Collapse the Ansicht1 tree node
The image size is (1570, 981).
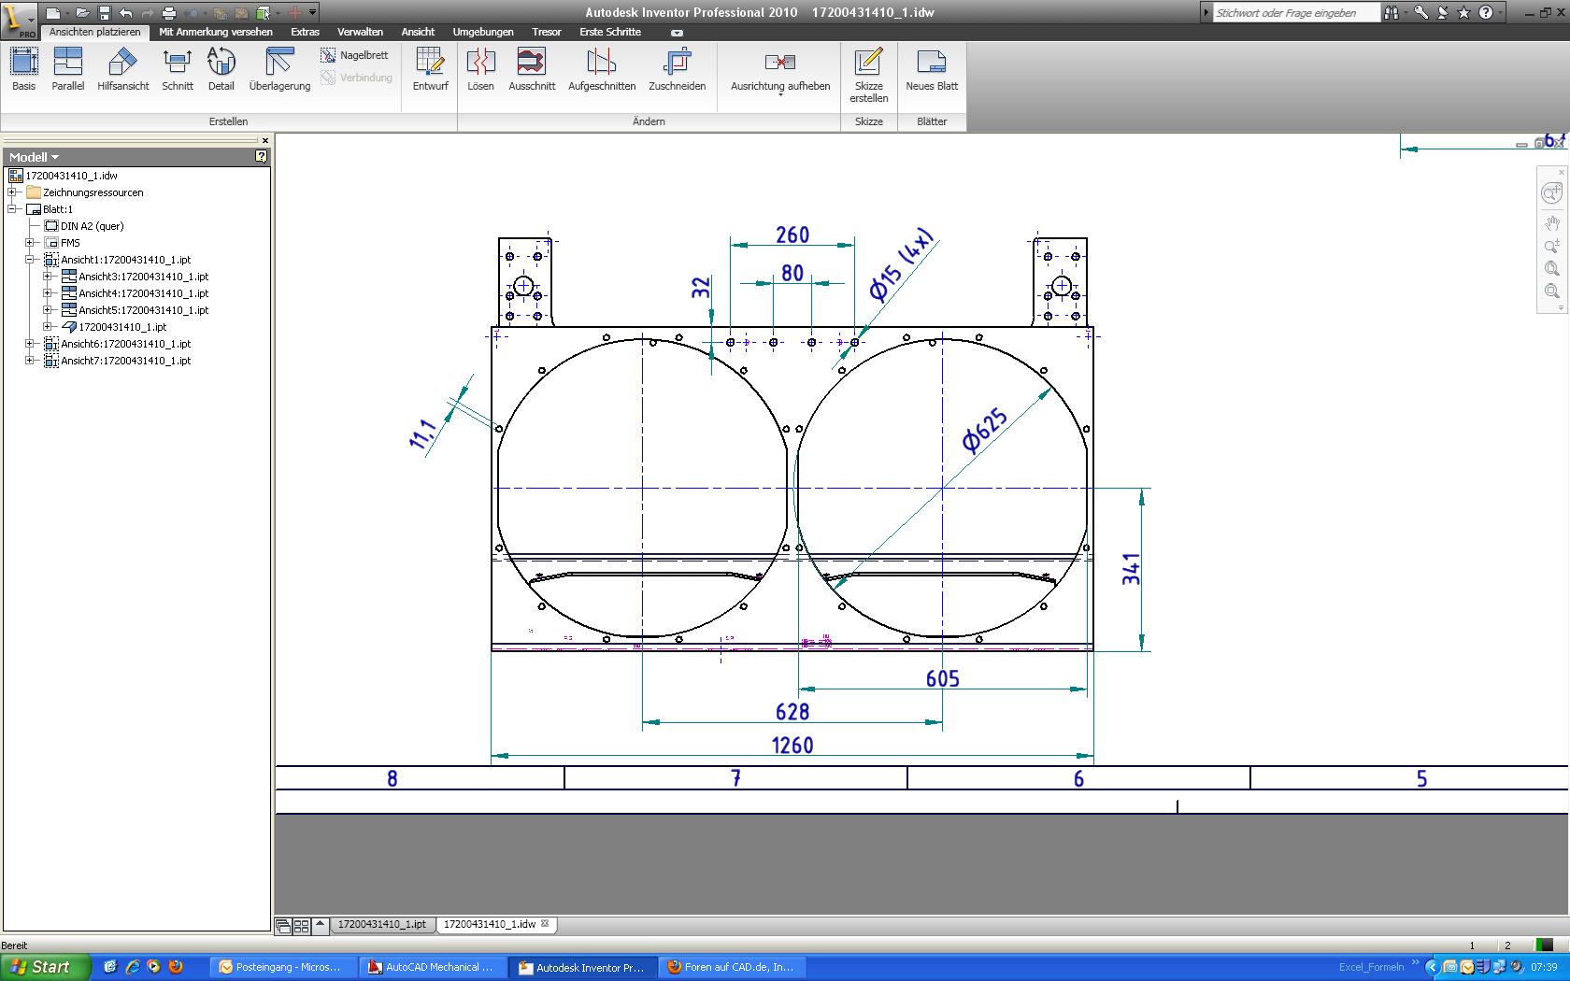(30, 260)
